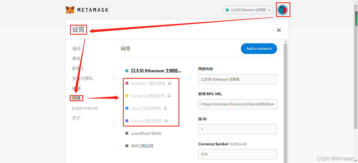The height and width of the screenshot is (163, 358).
Task: Focus the 新增 RPC URL input field
Action: point(238,104)
